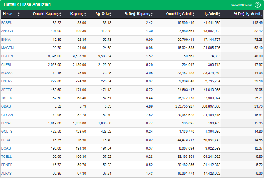Select KOZAA weighted average 73.85
This screenshot has height=178, width=264.
[107, 73]
